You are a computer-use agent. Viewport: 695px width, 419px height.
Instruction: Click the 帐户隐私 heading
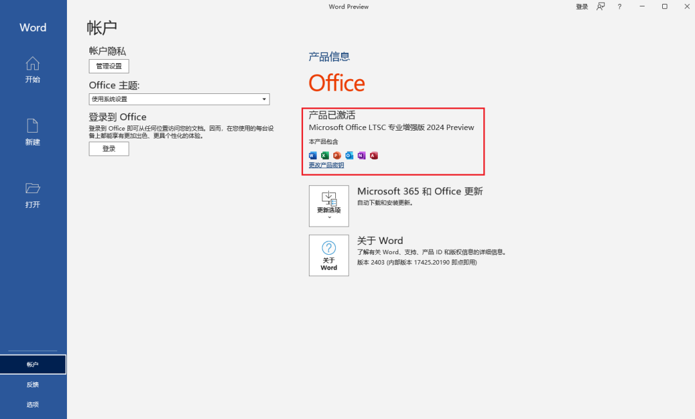[107, 51]
